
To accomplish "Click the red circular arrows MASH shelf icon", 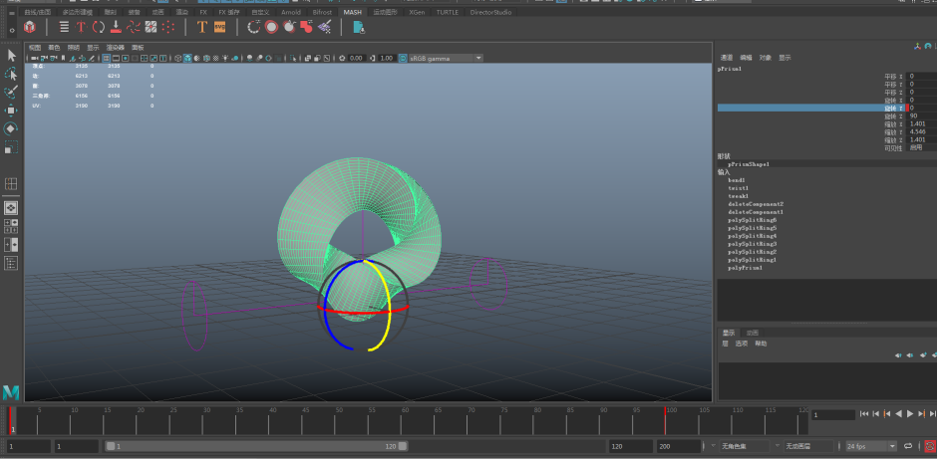I will coord(98,27).
